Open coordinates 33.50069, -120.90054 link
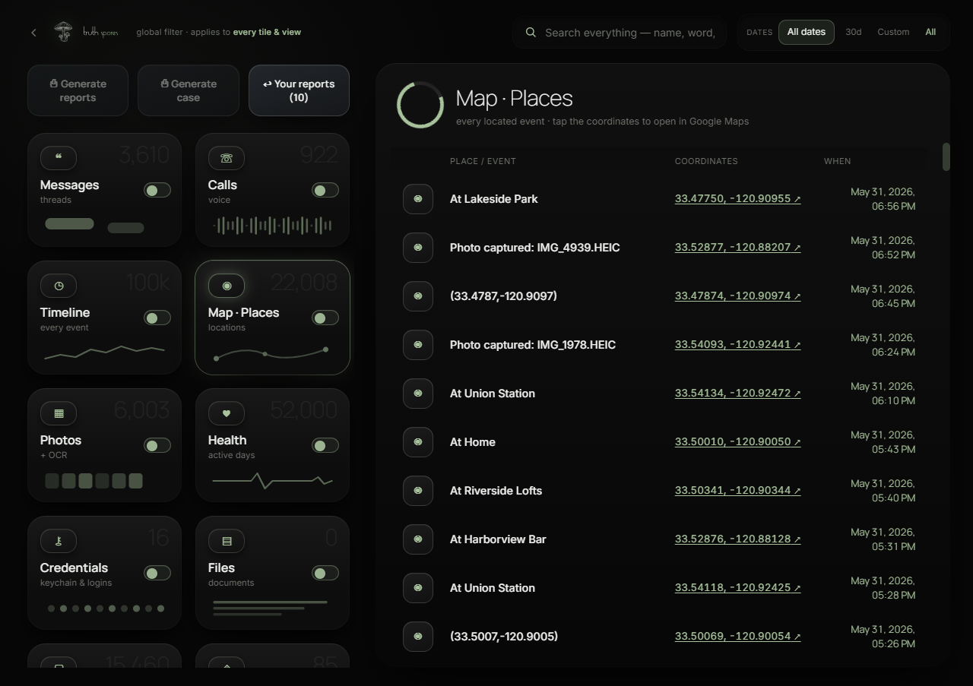The image size is (973, 686). click(x=737, y=637)
